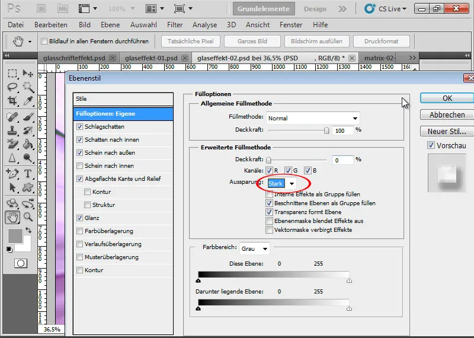The image size is (474, 338).
Task: Switch to glaseffekt-01.psd tab
Action: [151, 58]
